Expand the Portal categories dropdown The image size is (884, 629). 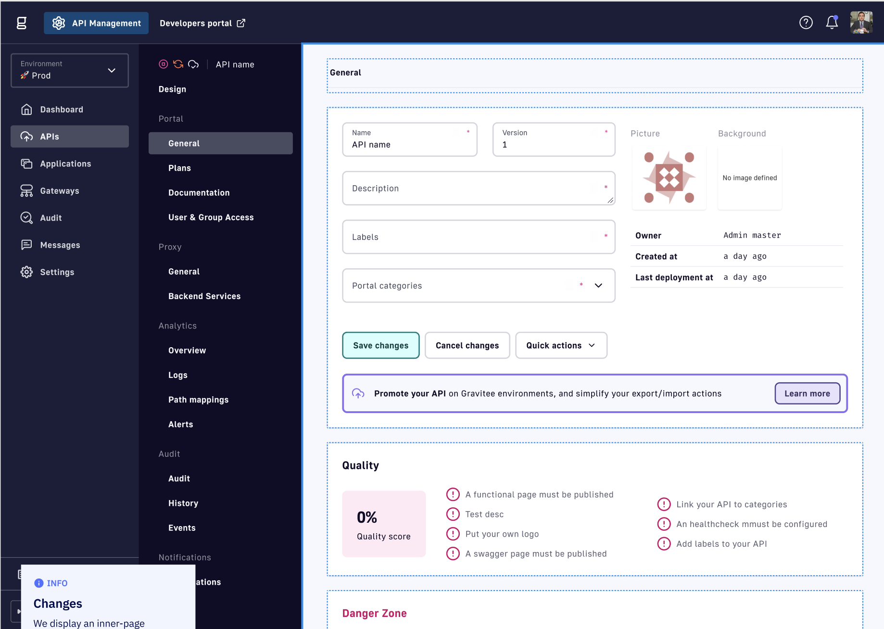tap(598, 286)
